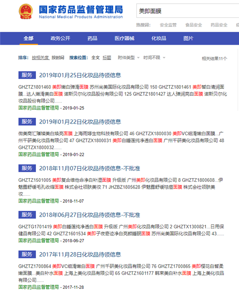Click 服务 tag beside the 2018年11月07日 result
Viewport: 239px width, 296px height.
[27, 168]
